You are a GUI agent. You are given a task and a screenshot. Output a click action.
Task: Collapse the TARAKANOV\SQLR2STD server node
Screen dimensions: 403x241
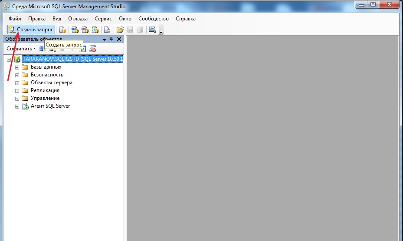coord(9,59)
